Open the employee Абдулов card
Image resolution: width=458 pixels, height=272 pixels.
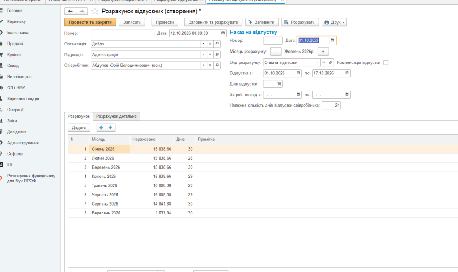tap(217, 65)
